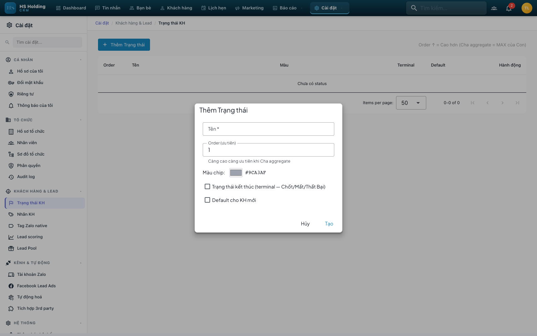Click the Lead scoring chart icon
The image size is (537, 336).
pos(11,237)
